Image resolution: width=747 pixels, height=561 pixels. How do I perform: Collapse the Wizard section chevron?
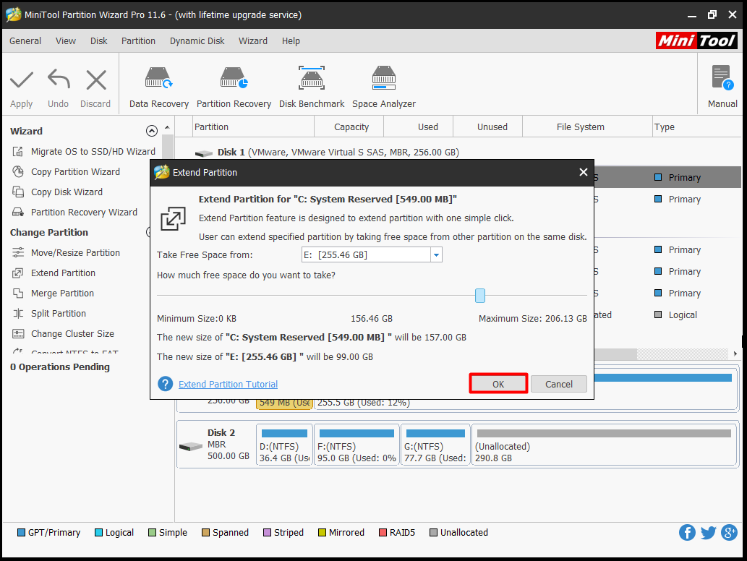click(x=151, y=131)
